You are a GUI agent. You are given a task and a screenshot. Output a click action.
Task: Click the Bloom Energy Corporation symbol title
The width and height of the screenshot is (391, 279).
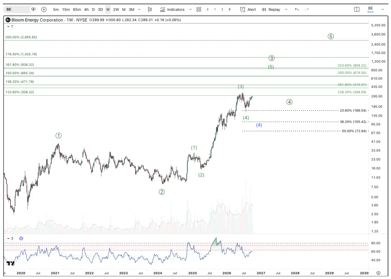pyautogui.click(x=37, y=20)
